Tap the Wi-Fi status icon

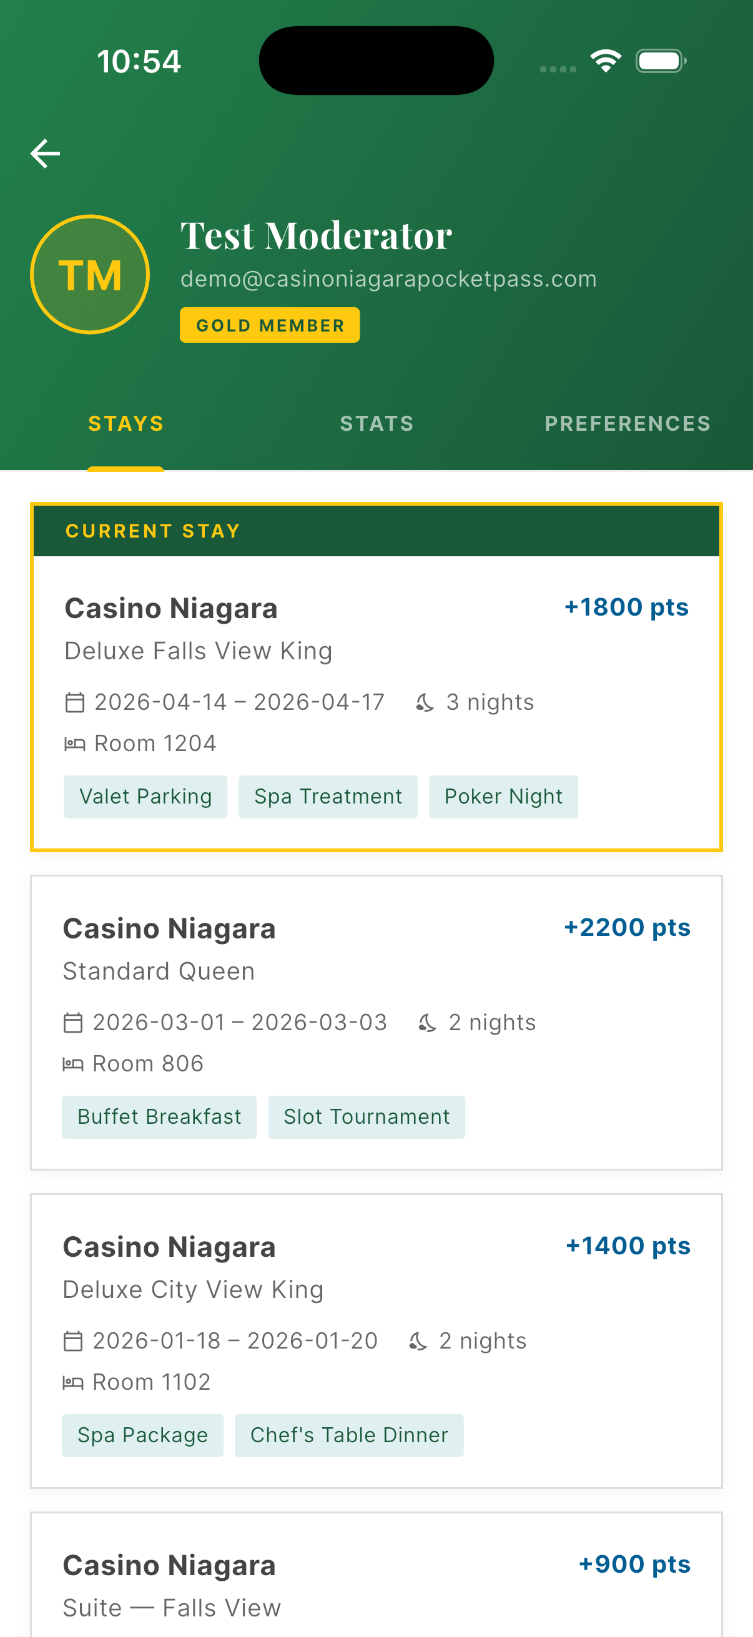(x=606, y=61)
